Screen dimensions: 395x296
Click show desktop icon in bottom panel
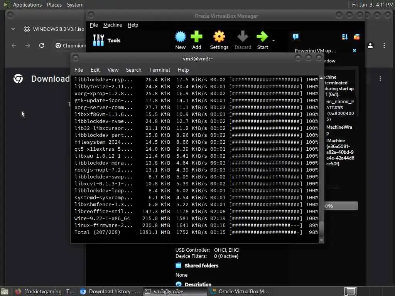tap(5, 292)
